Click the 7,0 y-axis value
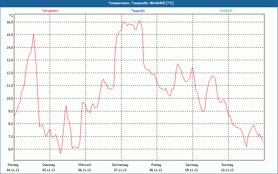278x174 pixels. [11, 136]
